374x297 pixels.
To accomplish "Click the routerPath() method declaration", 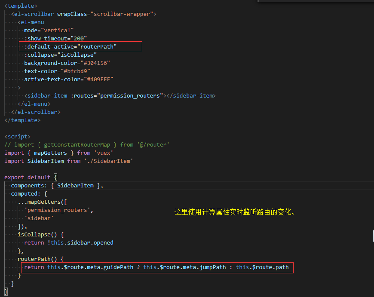I will (x=40, y=259).
